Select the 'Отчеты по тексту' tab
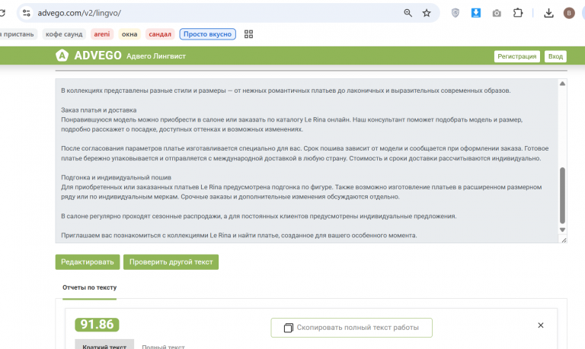 tap(90, 287)
